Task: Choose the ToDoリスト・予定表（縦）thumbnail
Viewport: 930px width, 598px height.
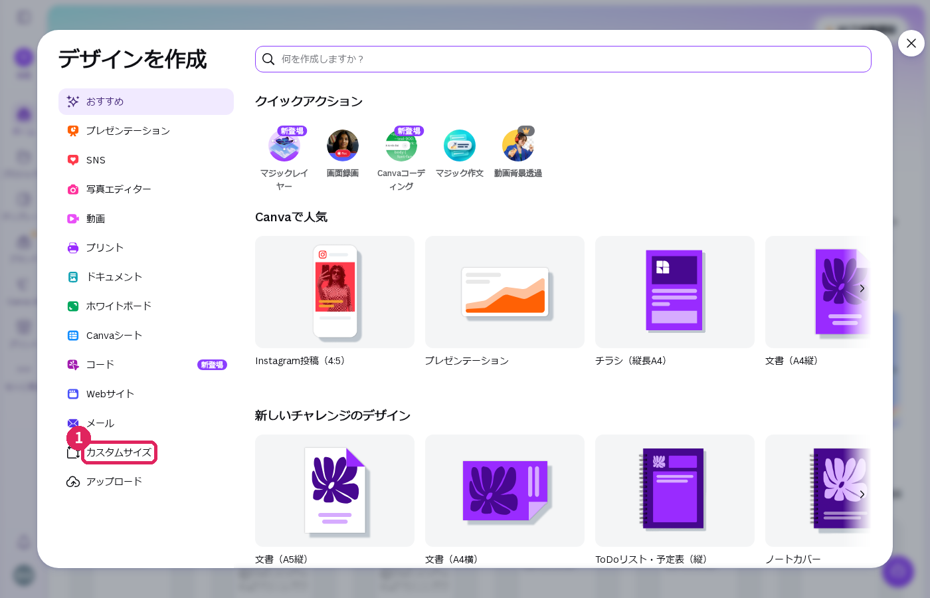Action: [675, 490]
